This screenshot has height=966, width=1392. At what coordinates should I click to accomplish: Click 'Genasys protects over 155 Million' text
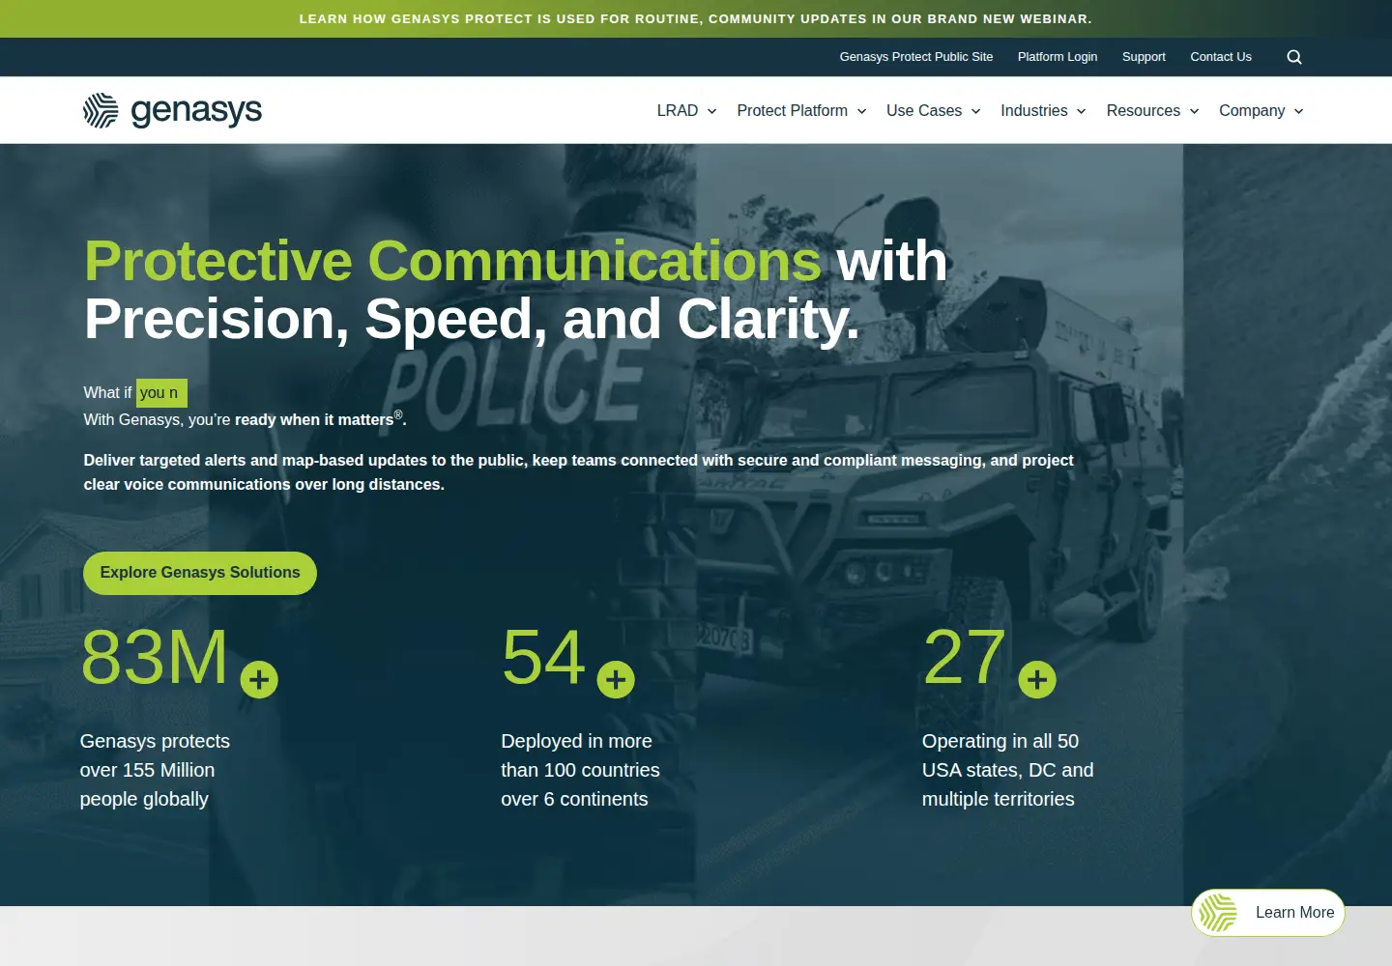coord(155,770)
